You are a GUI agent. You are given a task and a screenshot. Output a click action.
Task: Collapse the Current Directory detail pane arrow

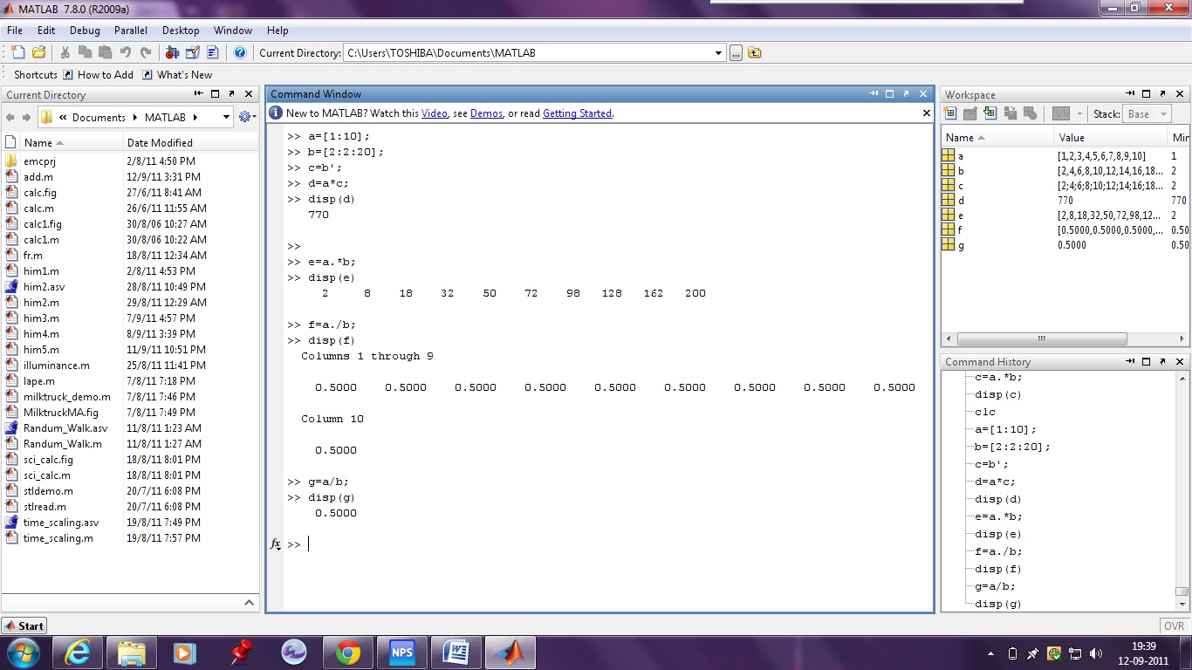(x=248, y=602)
